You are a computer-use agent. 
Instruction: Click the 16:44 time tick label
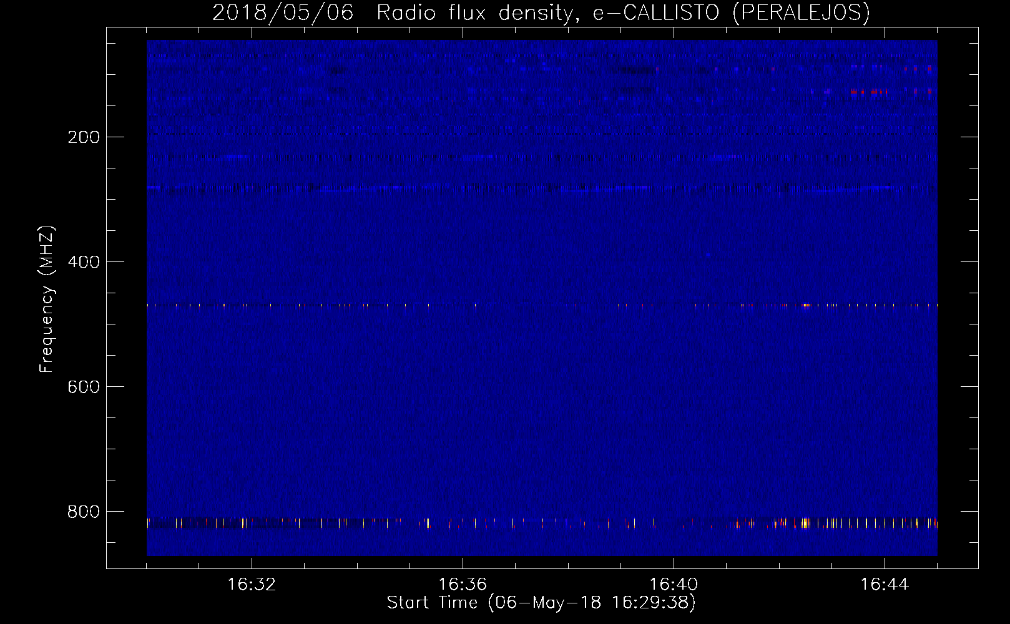click(885, 584)
